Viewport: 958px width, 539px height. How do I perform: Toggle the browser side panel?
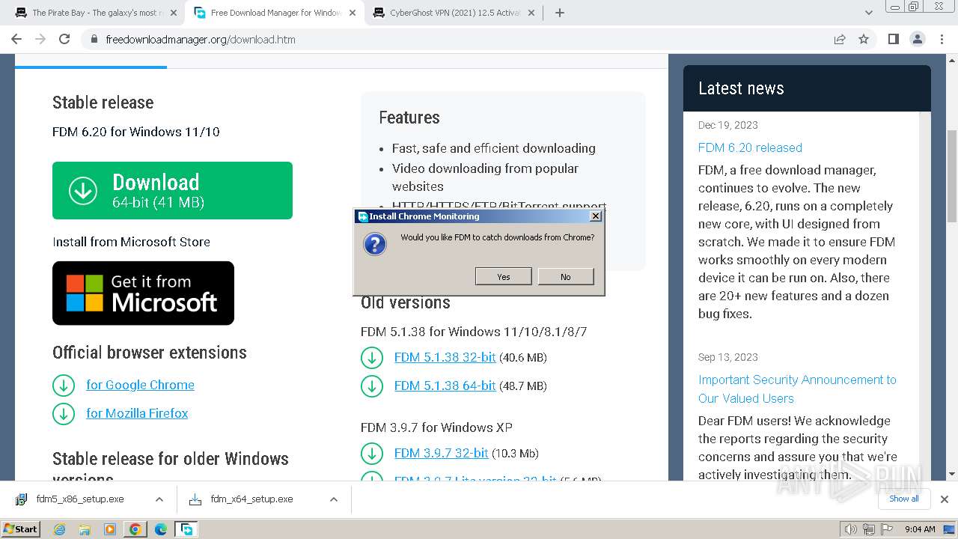tap(893, 39)
